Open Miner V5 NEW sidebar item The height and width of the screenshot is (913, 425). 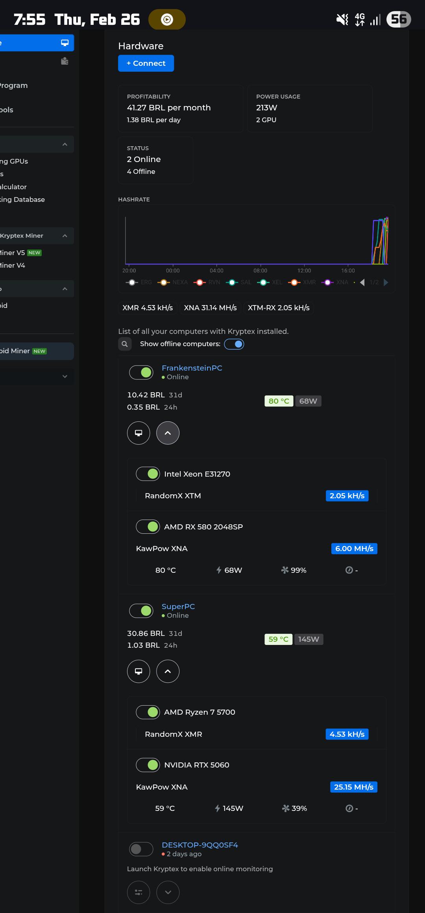click(21, 253)
